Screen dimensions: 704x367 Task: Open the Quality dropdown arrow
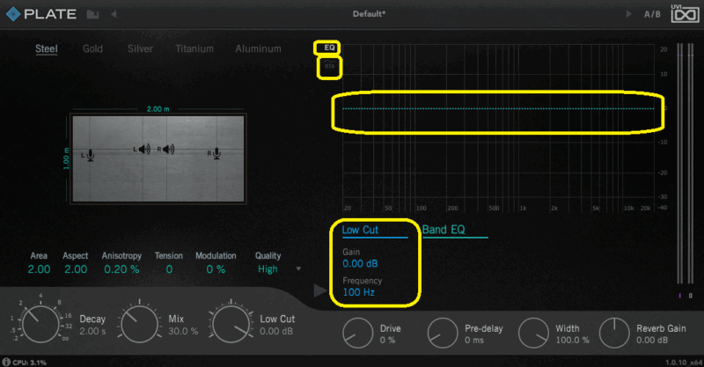(298, 269)
